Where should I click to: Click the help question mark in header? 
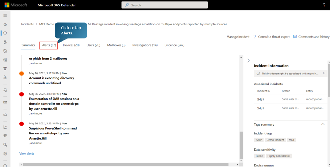click(324, 5)
